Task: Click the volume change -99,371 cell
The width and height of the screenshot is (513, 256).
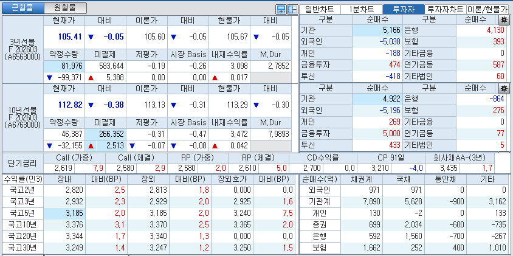Action: click(64, 78)
